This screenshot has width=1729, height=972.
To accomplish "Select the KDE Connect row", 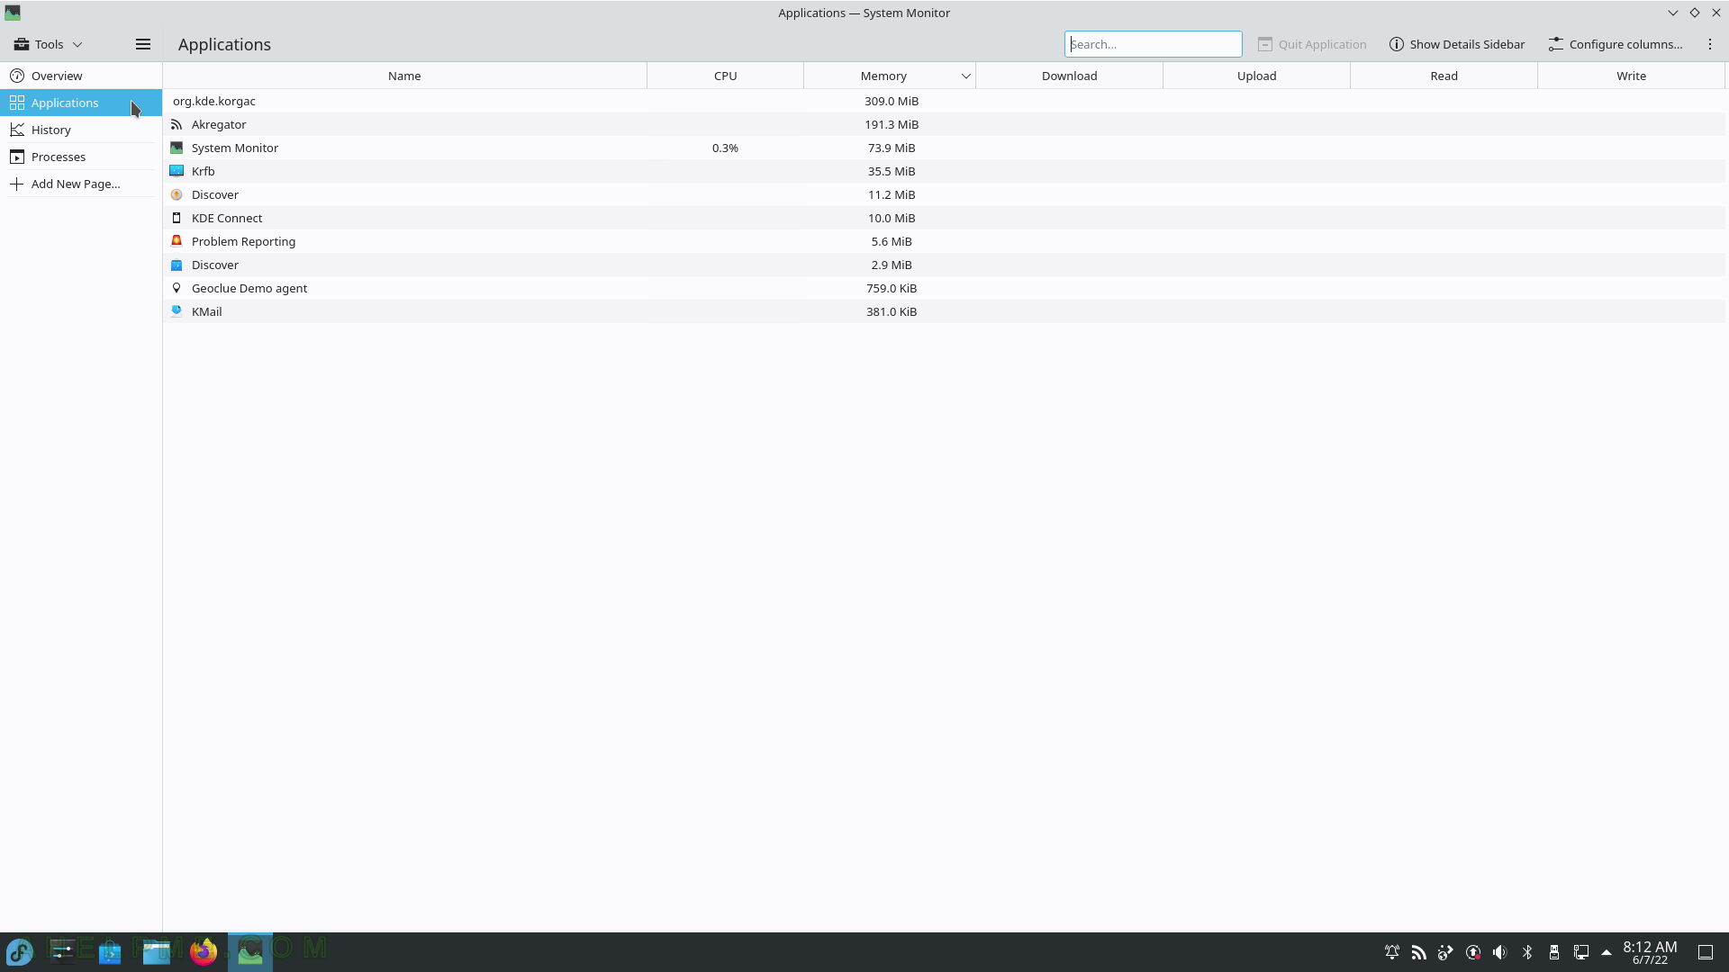I will pyautogui.click(x=944, y=218).
